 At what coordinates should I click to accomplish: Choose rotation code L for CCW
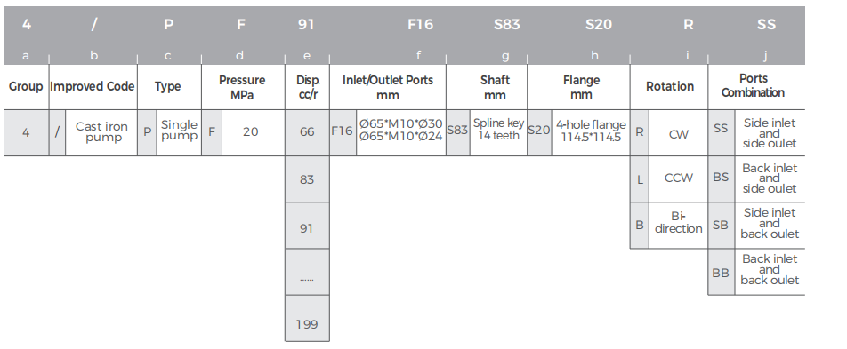tap(640, 179)
